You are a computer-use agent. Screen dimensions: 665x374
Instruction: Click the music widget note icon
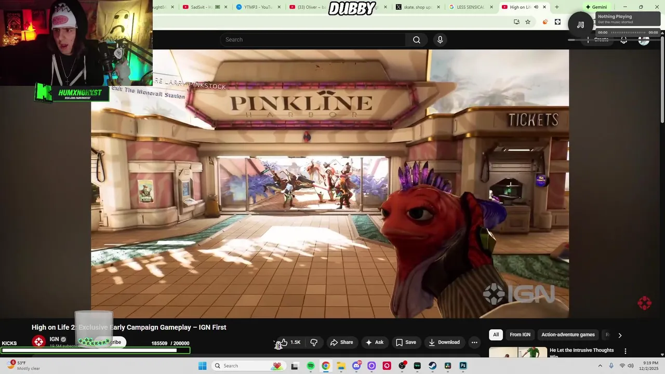coord(581,24)
